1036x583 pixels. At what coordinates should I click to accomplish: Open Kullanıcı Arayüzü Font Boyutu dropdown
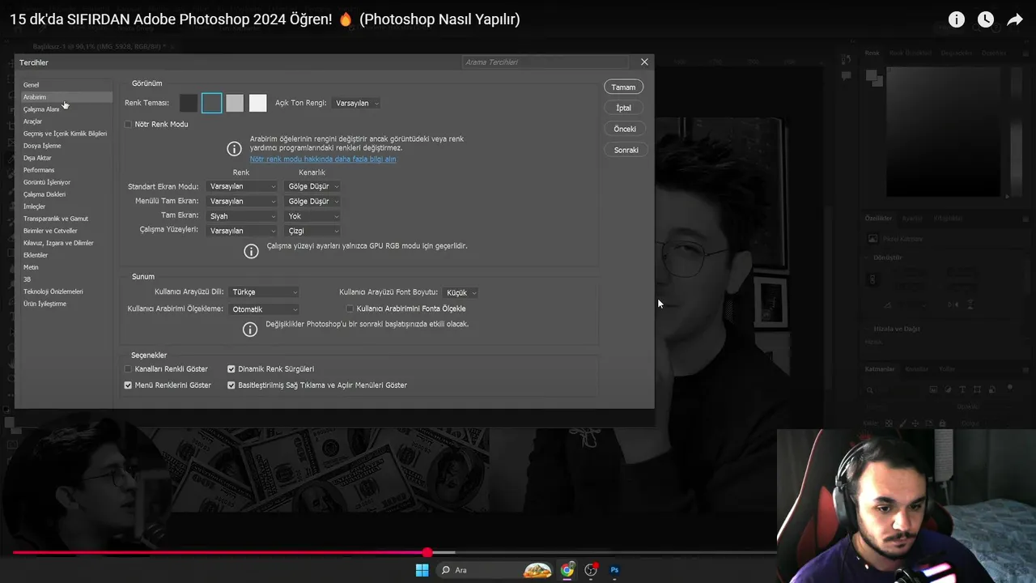tap(461, 292)
